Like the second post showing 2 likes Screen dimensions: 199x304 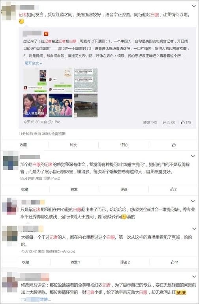click(x=173, y=189)
